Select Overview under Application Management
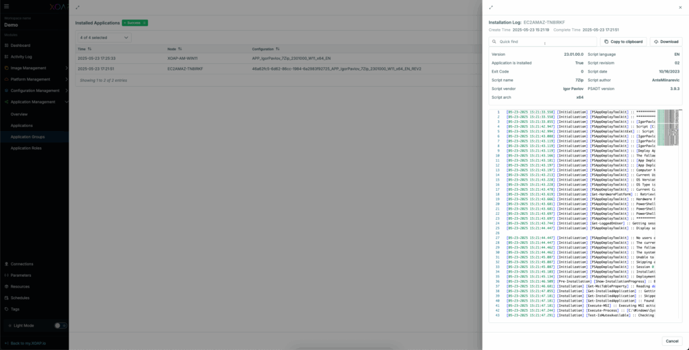 pos(19,114)
